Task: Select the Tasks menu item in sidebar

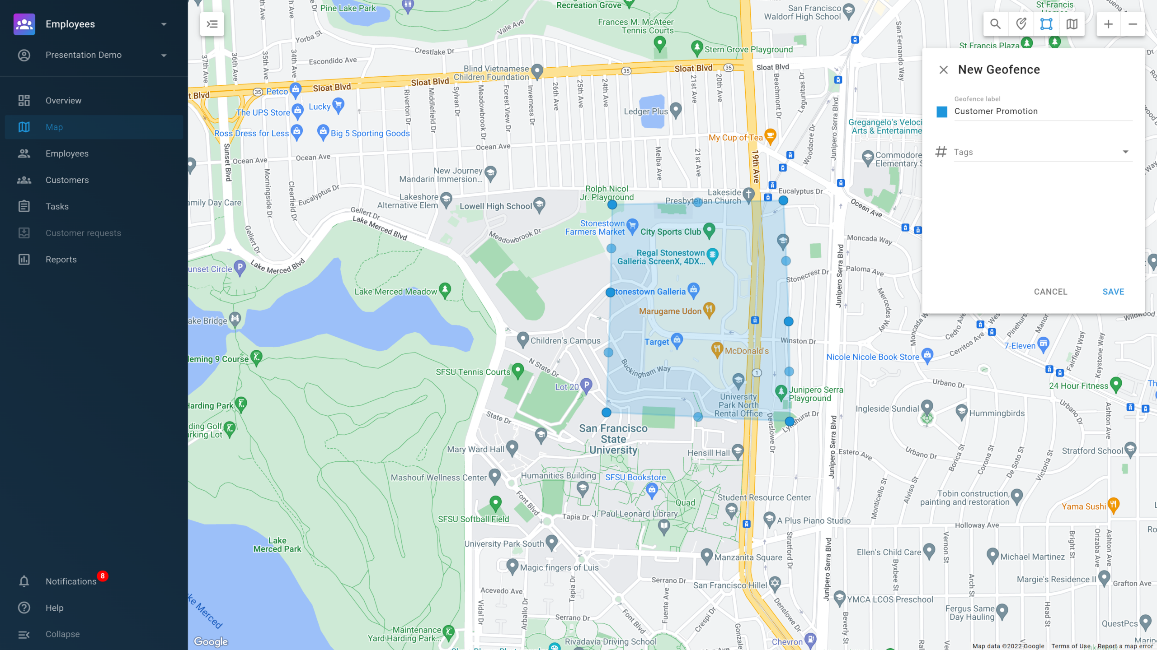Action: (56, 206)
